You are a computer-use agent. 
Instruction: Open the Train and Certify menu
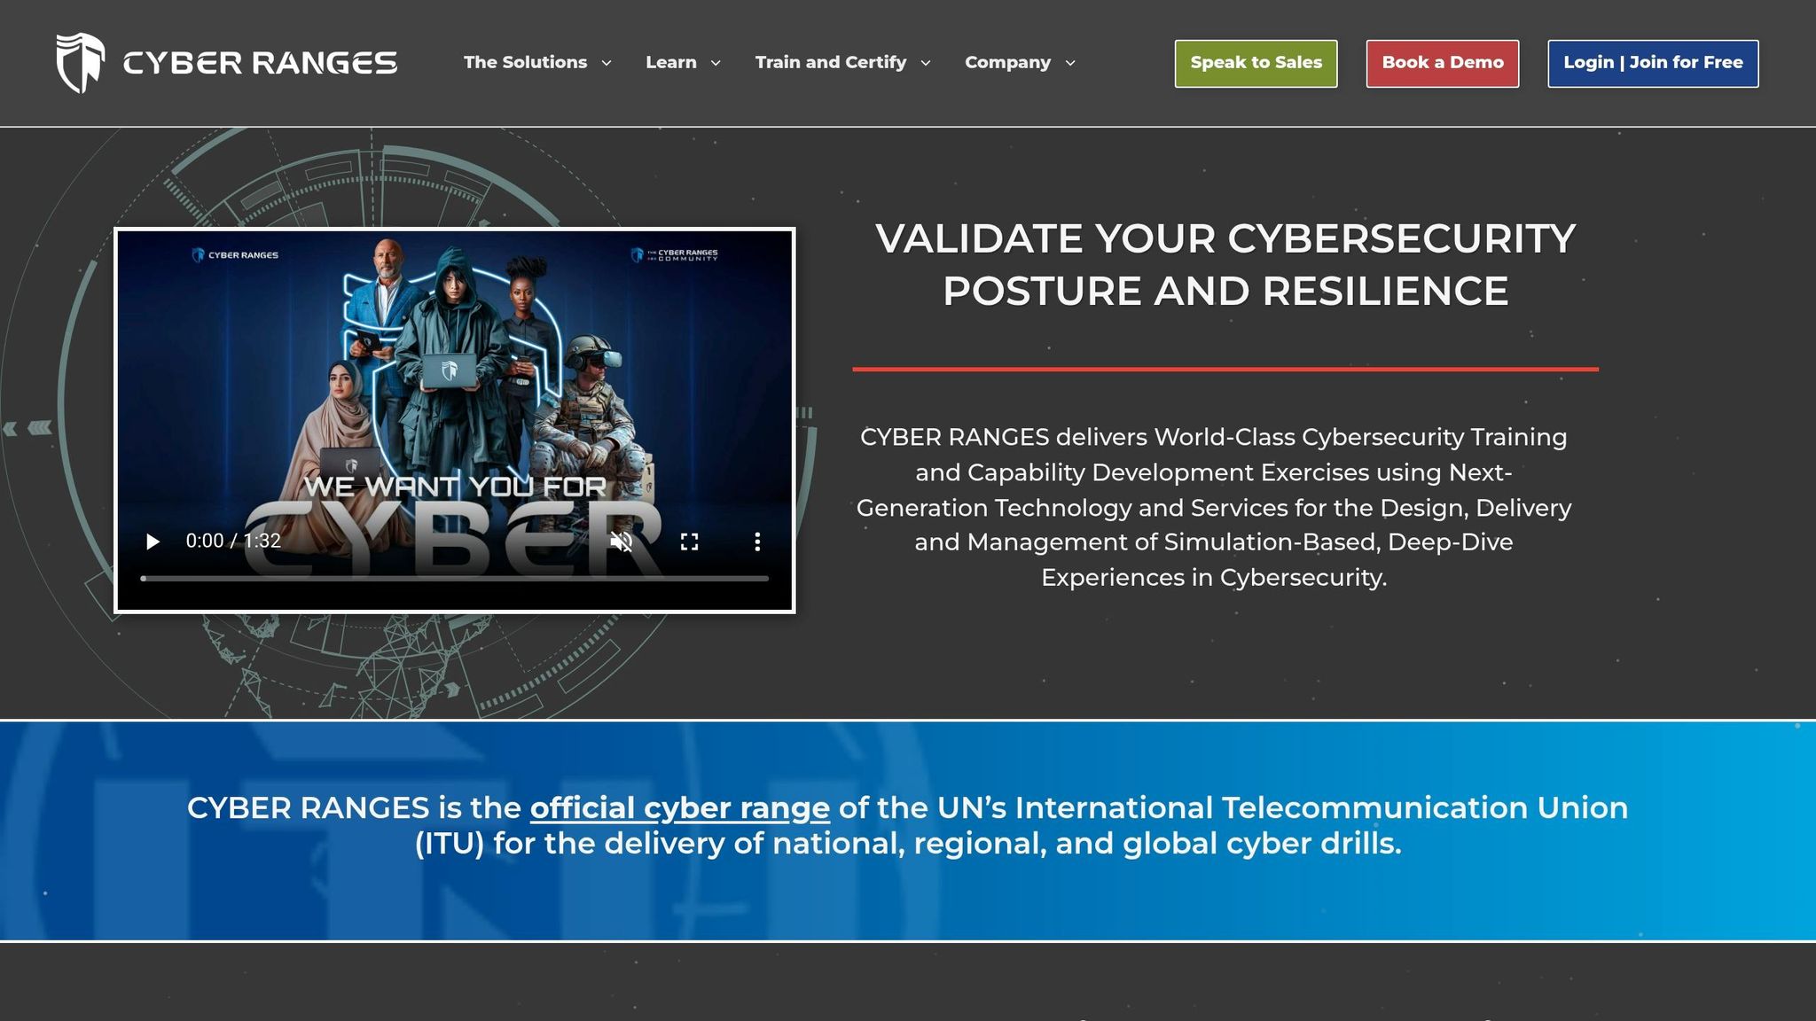831,62
